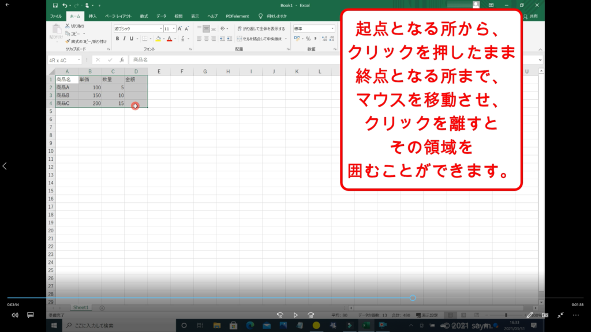Click the cut (切り取り) scissors icon
Screen dimensions: 591x332
tap(68, 26)
